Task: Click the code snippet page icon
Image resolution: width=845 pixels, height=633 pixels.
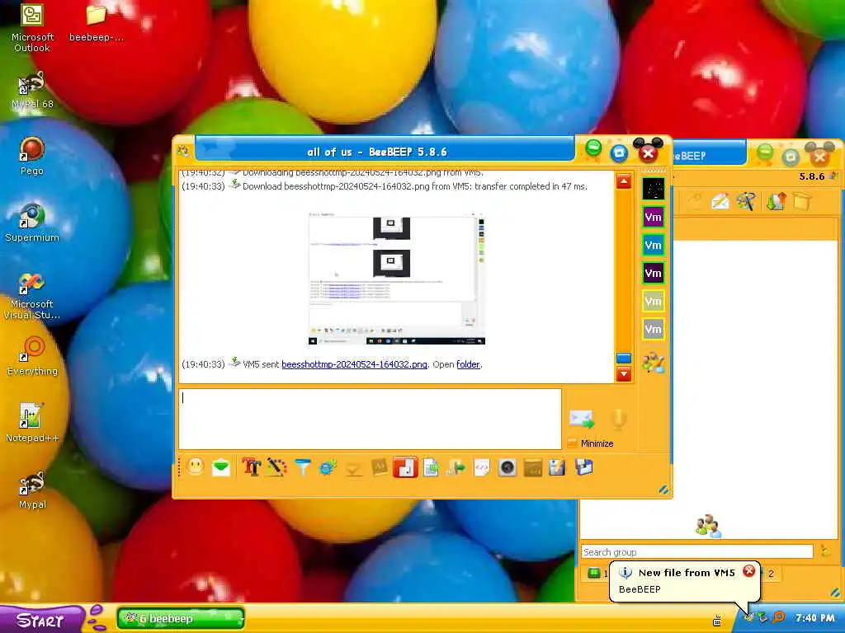Action: pos(482,467)
